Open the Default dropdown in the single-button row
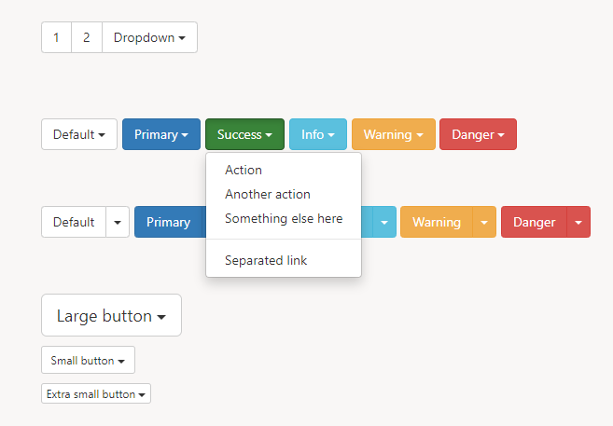This screenshot has width=613, height=426. pyautogui.click(x=79, y=134)
